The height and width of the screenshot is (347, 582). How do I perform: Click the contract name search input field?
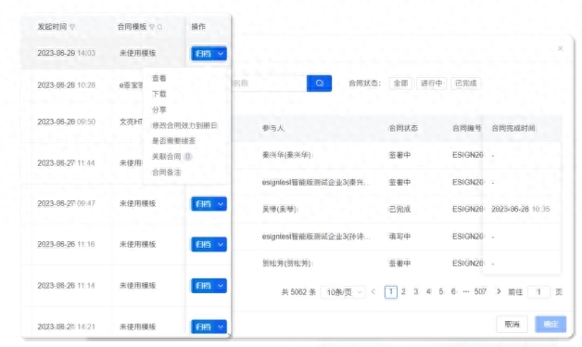pos(269,84)
